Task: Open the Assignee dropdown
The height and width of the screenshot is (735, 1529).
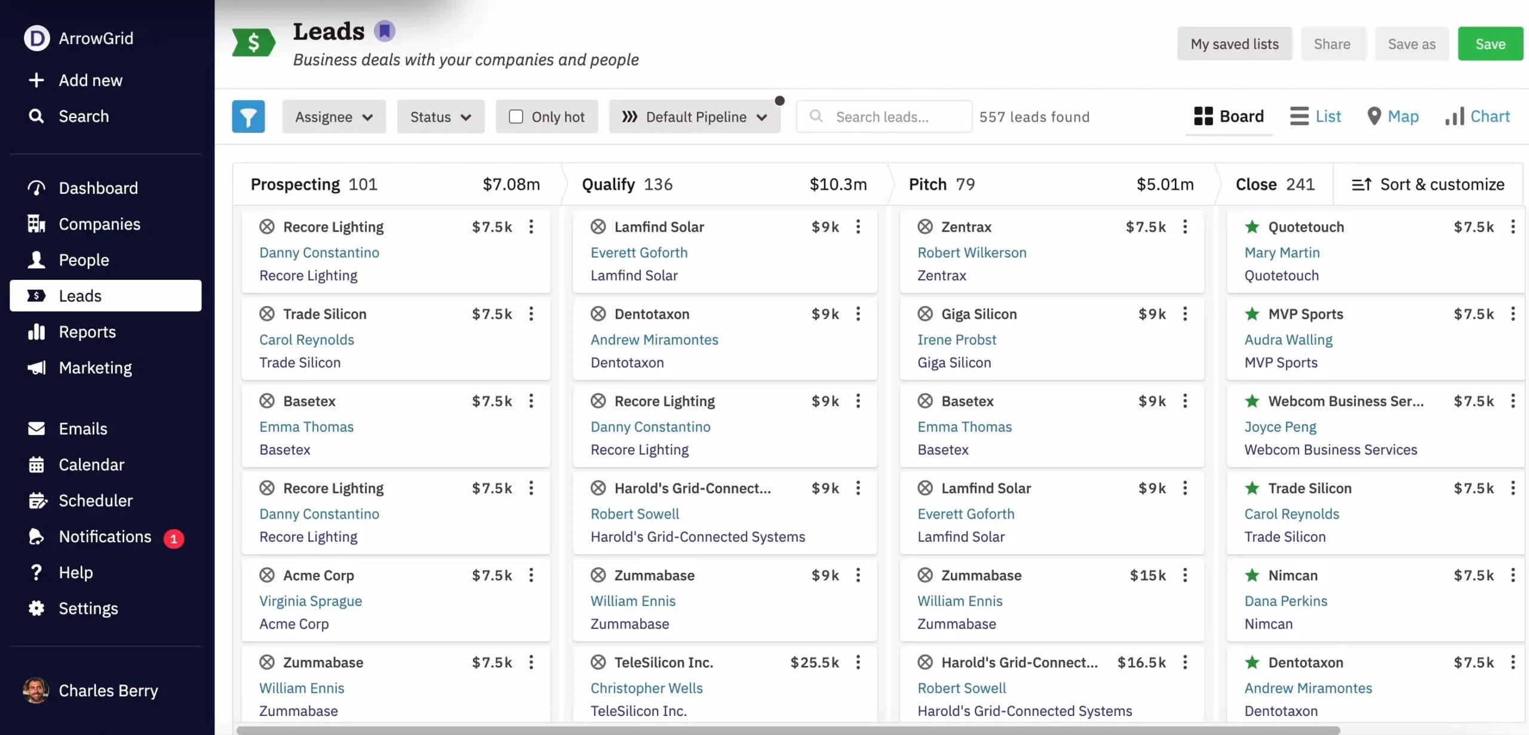Action: 333,116
